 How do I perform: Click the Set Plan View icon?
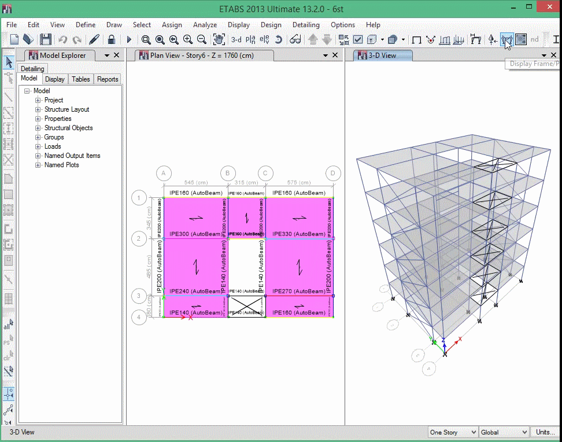tap(250, 39)
